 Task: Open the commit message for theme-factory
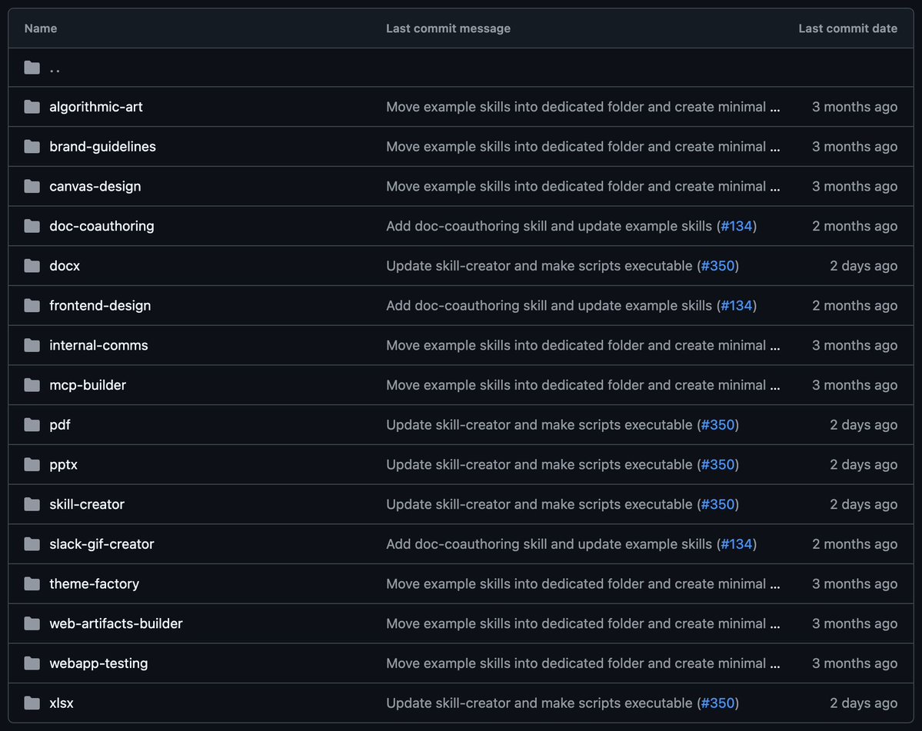576,584
